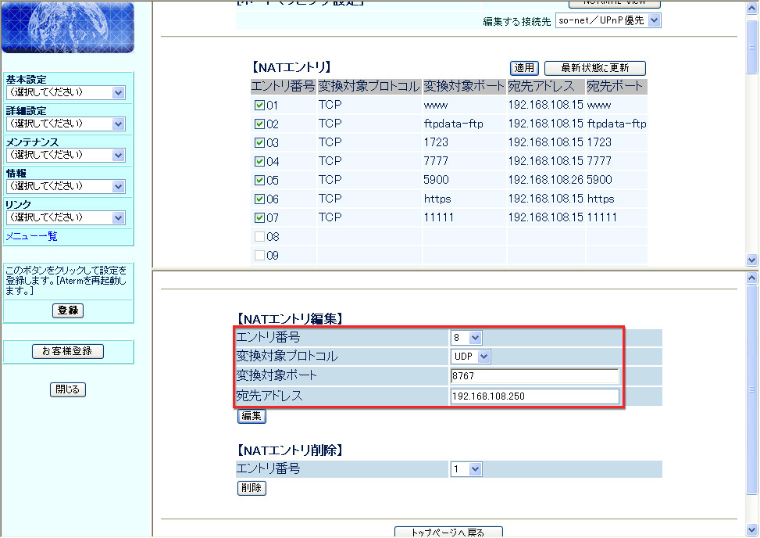
Task: Open the 編集する接続先 so-net dropdown
Action: click(x=608, y=20)
